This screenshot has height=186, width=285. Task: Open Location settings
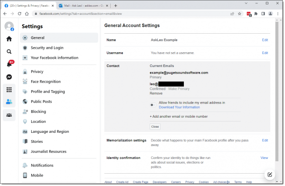[59, 121]
